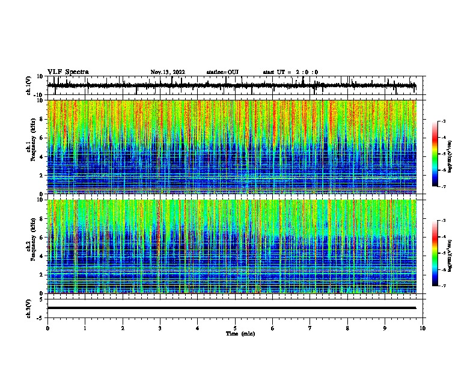Click the ch.3 flat black trace
This screenshot has height=368, width=476.
(x=231, y=308)
